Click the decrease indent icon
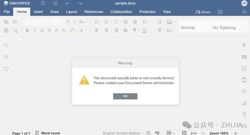 (125, 22)
